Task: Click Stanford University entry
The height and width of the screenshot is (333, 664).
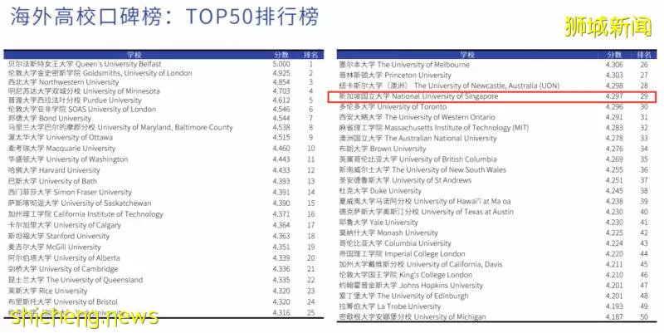Action: 59,237
